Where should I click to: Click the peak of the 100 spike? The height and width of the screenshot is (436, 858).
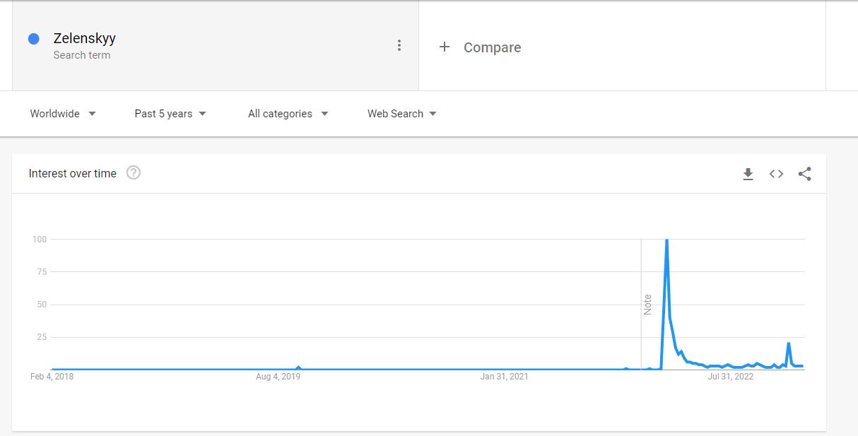[666, 241]
